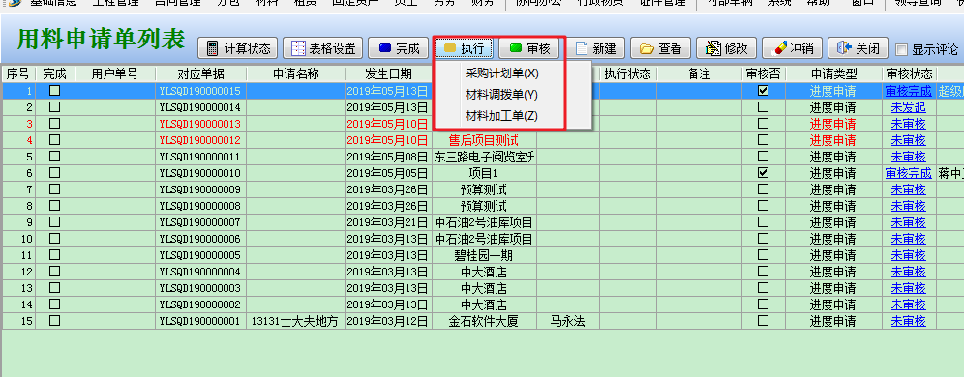Open the 未发起 link in row 2

[x=908, y=107]
